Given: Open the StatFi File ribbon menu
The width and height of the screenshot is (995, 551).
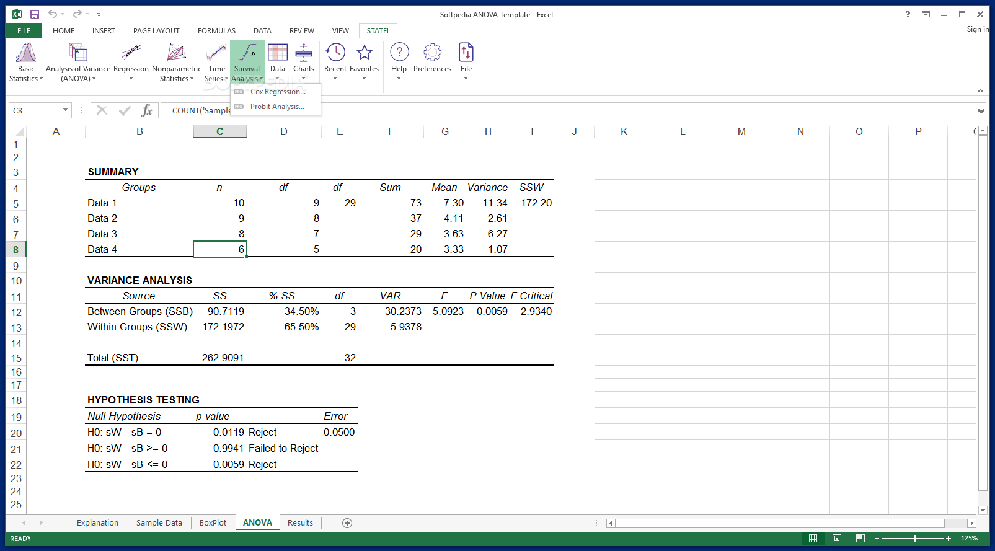Looking at the screenshot, I should coord(466,62).
